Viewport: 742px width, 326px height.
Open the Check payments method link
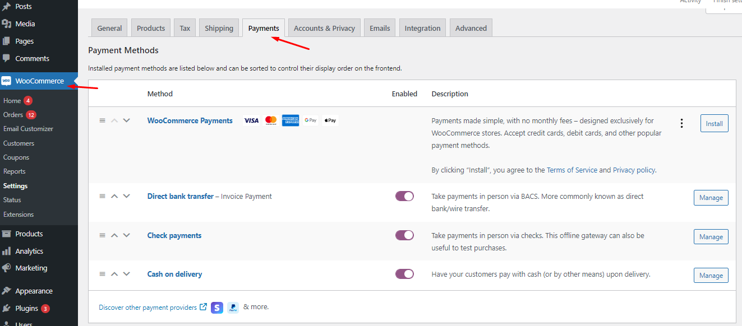coord(174,235)
